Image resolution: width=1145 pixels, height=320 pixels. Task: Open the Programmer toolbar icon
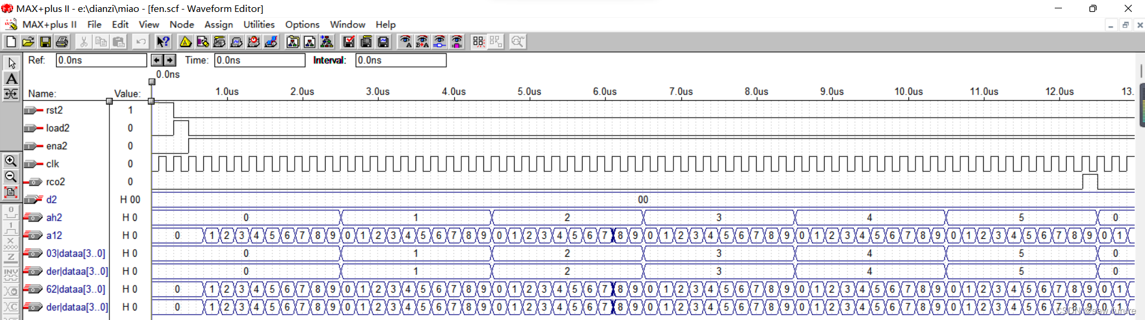271,42
